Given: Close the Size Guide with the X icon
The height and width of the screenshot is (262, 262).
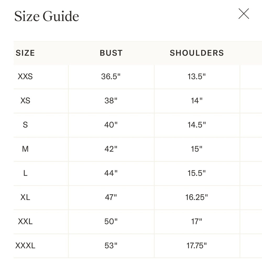Looking at the screenshot, I should 244,14.
